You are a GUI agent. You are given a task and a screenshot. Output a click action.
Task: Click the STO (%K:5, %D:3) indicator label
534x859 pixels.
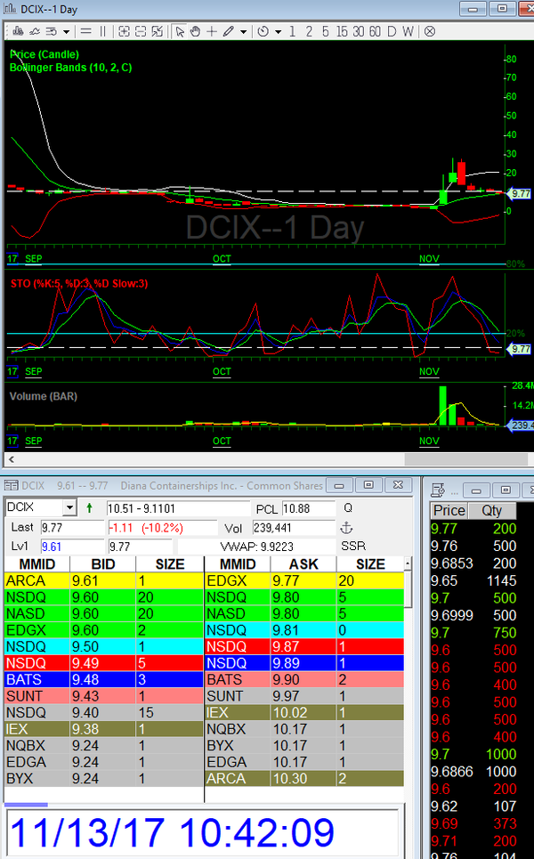click(79, 283)
